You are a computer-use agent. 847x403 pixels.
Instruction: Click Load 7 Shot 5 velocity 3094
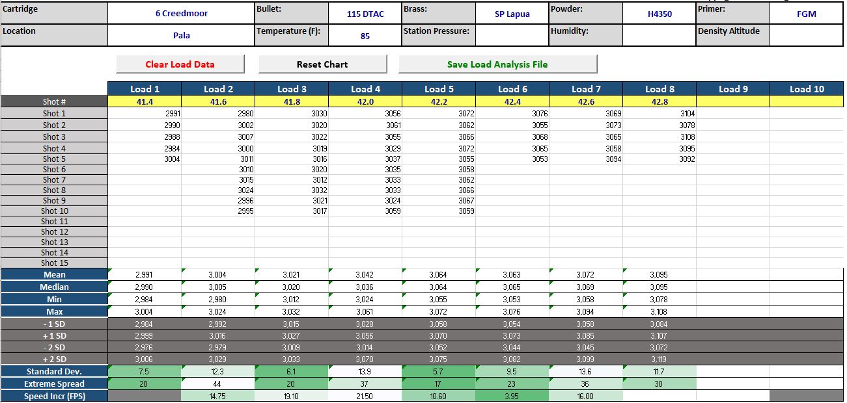[586, 159]
